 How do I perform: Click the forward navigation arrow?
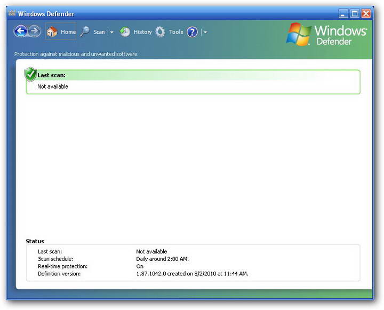pos(35,31)
